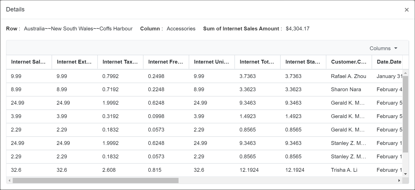Click the Customer.C... column header

pos(349,62)
